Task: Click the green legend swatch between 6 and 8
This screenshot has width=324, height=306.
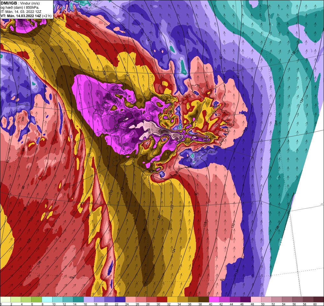Action: [37, 300]
